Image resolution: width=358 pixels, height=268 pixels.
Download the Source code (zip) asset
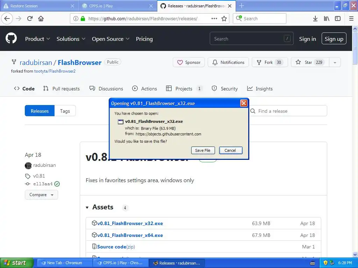[116, 247]
